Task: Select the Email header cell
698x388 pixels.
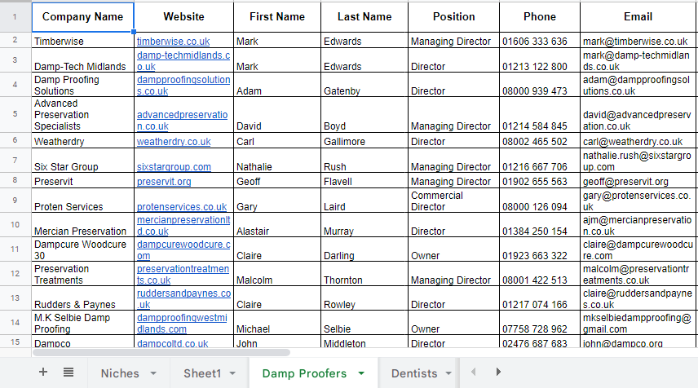Action: pyautogui.click(x=638, y=17)
